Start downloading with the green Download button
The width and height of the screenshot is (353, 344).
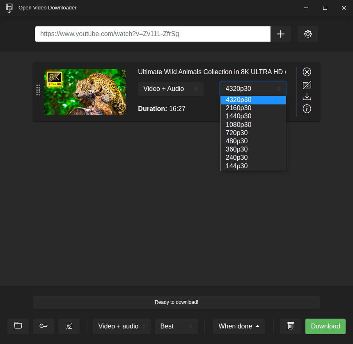[x=325, y=326]
